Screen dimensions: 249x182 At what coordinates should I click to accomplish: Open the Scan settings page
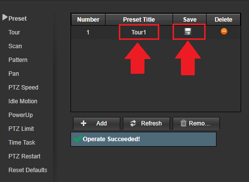(15, 46)
